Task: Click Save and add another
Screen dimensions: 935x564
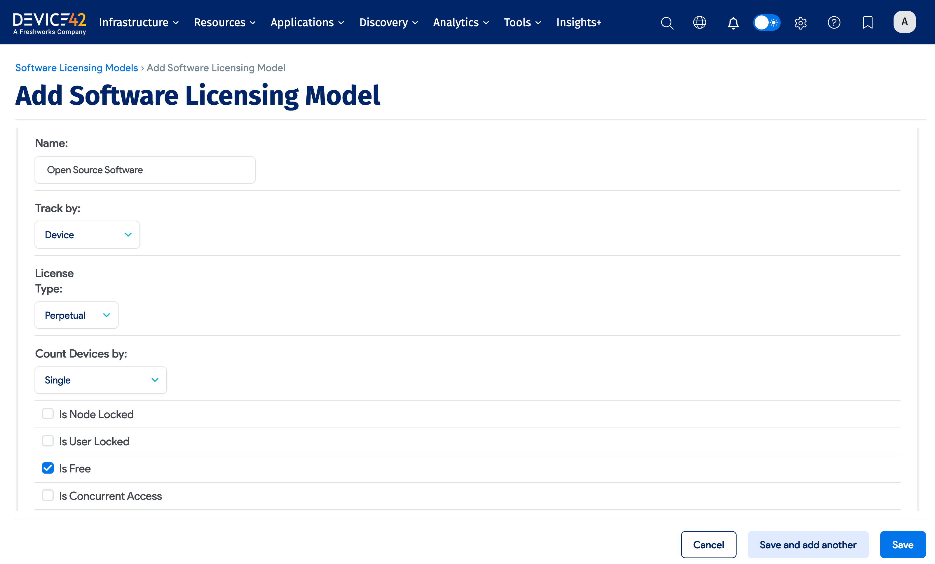Action: coord(808,544)
